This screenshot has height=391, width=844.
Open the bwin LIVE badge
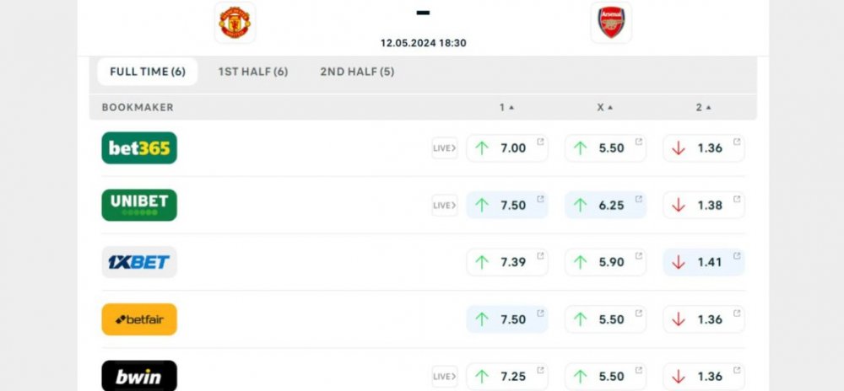click(x=445, y=377)
